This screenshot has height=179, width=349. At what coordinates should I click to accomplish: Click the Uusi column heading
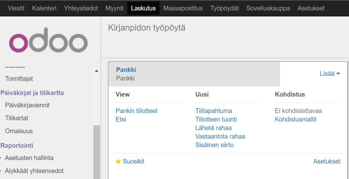pos(202,94)
